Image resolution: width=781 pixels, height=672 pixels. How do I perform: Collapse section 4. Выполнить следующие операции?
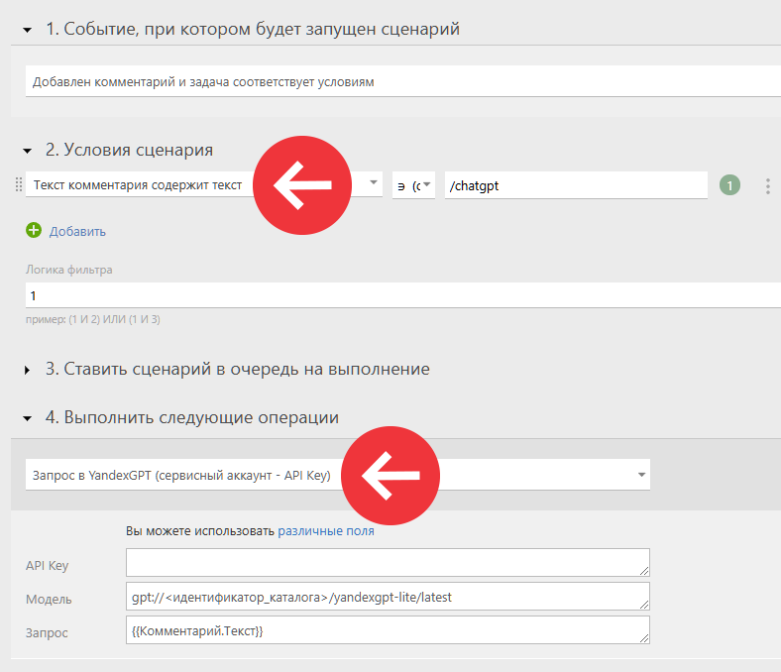coord(28,418)
